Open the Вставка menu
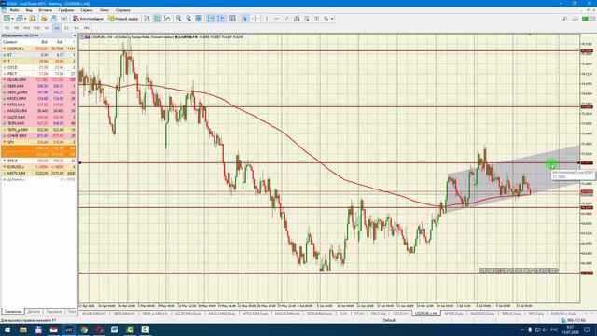This screenshot has height=336, width=597. click(46, 10)
